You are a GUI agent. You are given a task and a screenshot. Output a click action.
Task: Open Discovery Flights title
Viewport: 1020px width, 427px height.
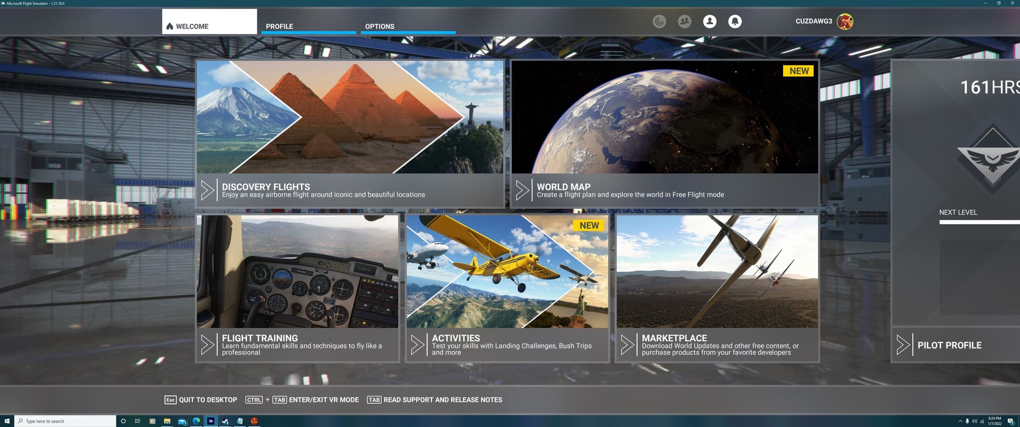[x=266, y=187]
